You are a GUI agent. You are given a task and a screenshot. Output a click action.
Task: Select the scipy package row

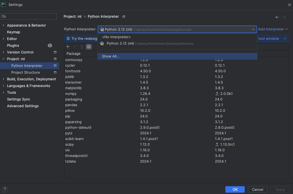(x=177, y=144)
